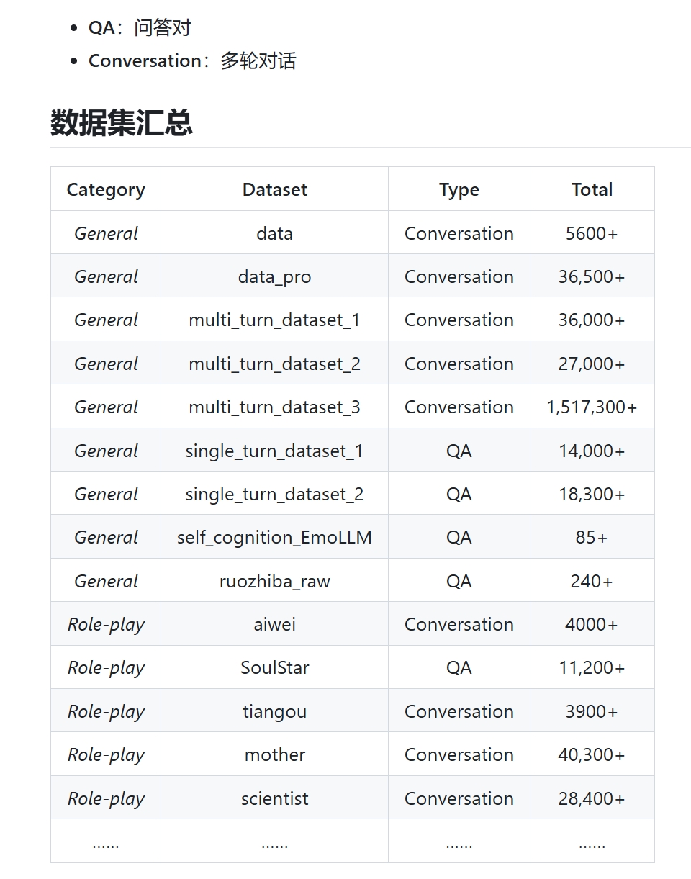Viewport: 691px width, 879px height.
Task: Select the multi_turn_dataset_1 cell
Action: point(274,320)
